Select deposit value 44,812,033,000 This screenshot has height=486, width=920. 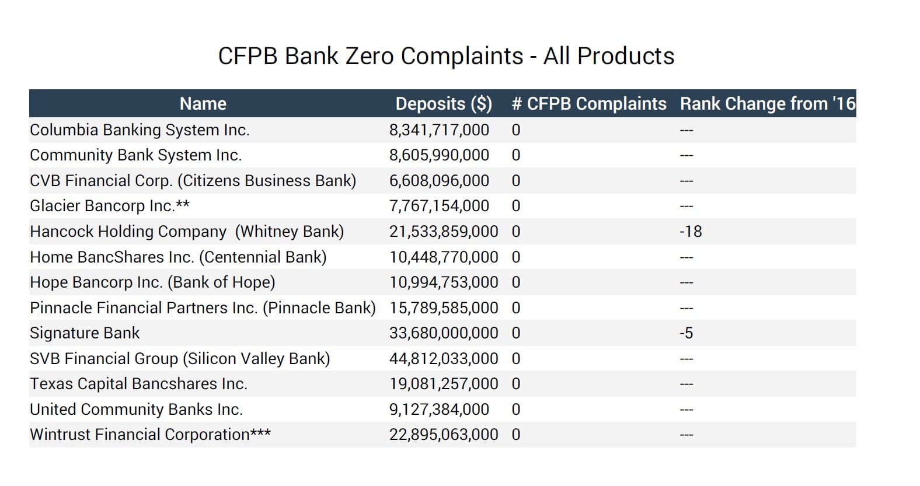[444, 358]
